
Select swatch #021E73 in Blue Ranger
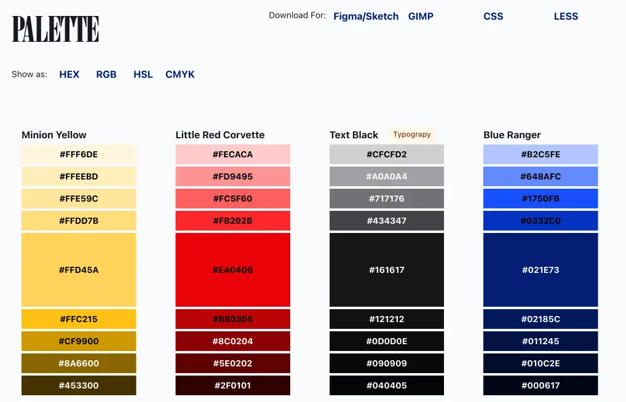click(x=540, y=269)
